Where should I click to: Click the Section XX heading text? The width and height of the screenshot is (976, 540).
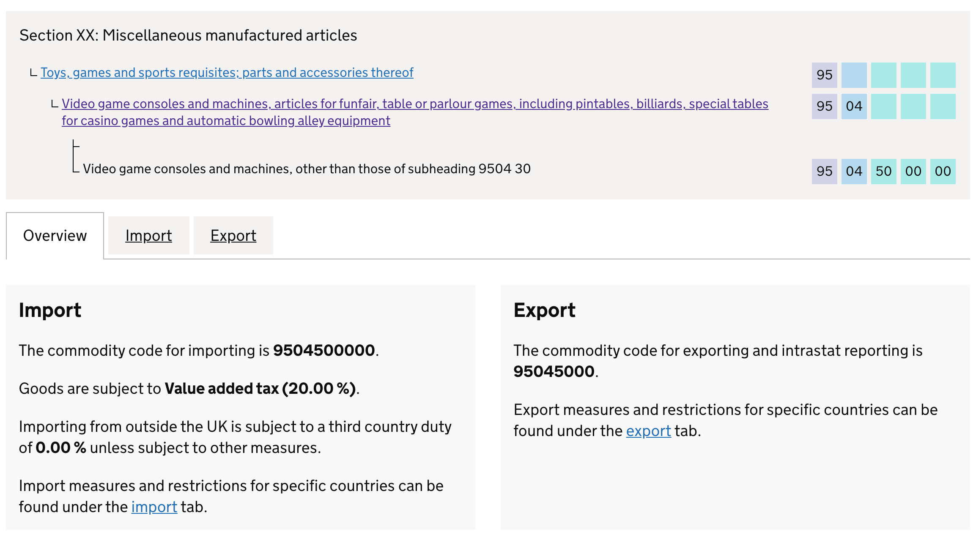188,35
